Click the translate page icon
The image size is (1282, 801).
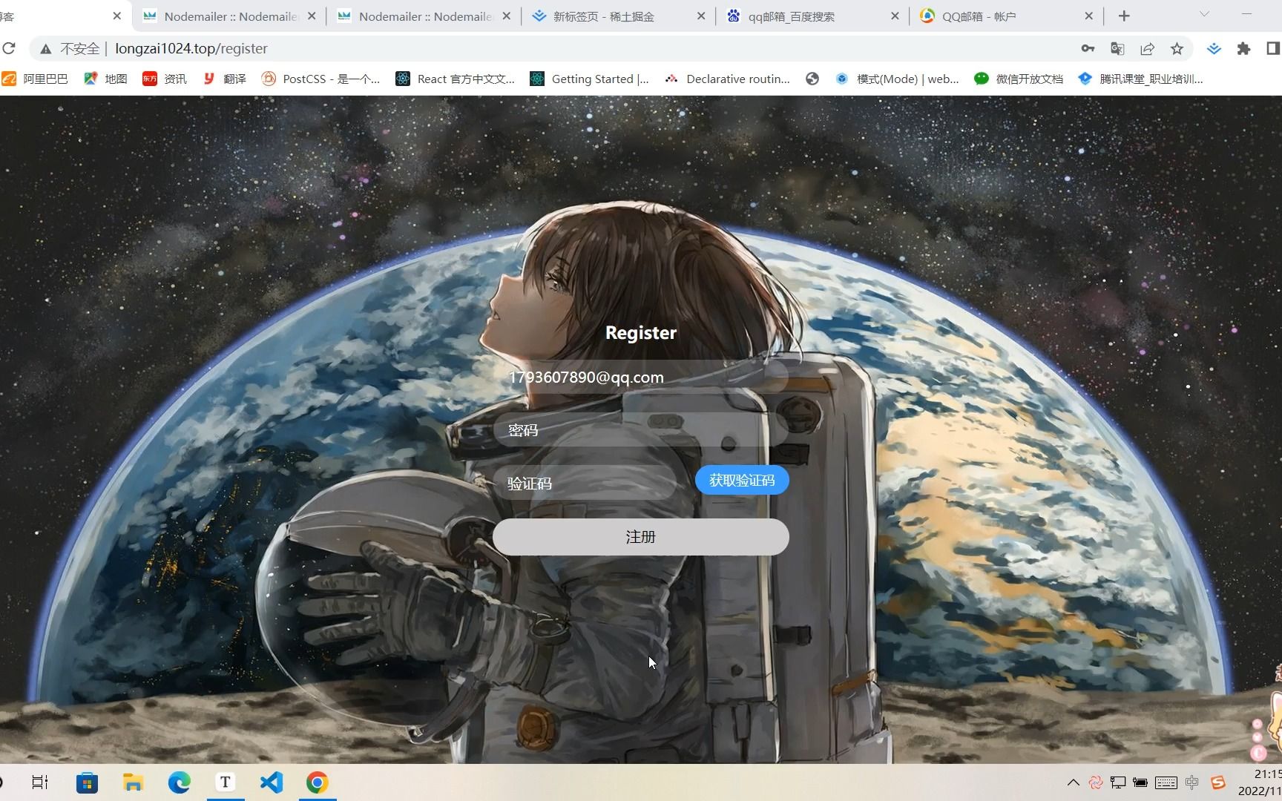click(1117, 48)
